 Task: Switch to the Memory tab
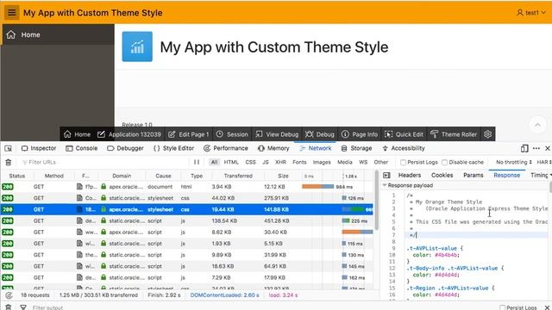click(273, 148)
